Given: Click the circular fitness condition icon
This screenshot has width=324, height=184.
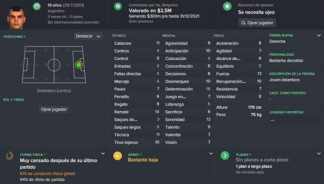Looking at the screenshot, I should 10,156.
